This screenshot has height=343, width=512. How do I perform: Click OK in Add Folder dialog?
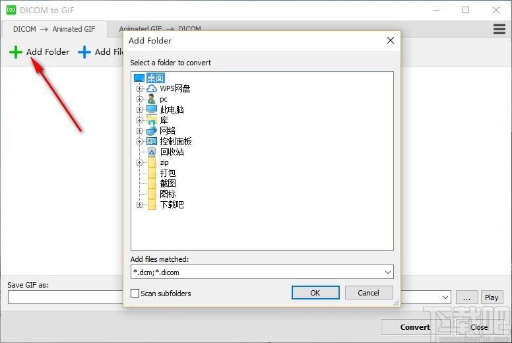[315, 293]
